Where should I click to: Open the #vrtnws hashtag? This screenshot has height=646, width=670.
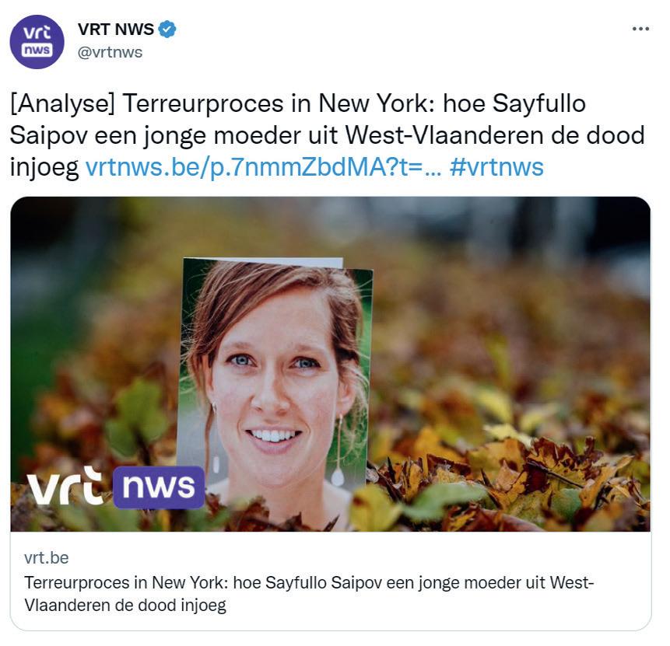496,167
